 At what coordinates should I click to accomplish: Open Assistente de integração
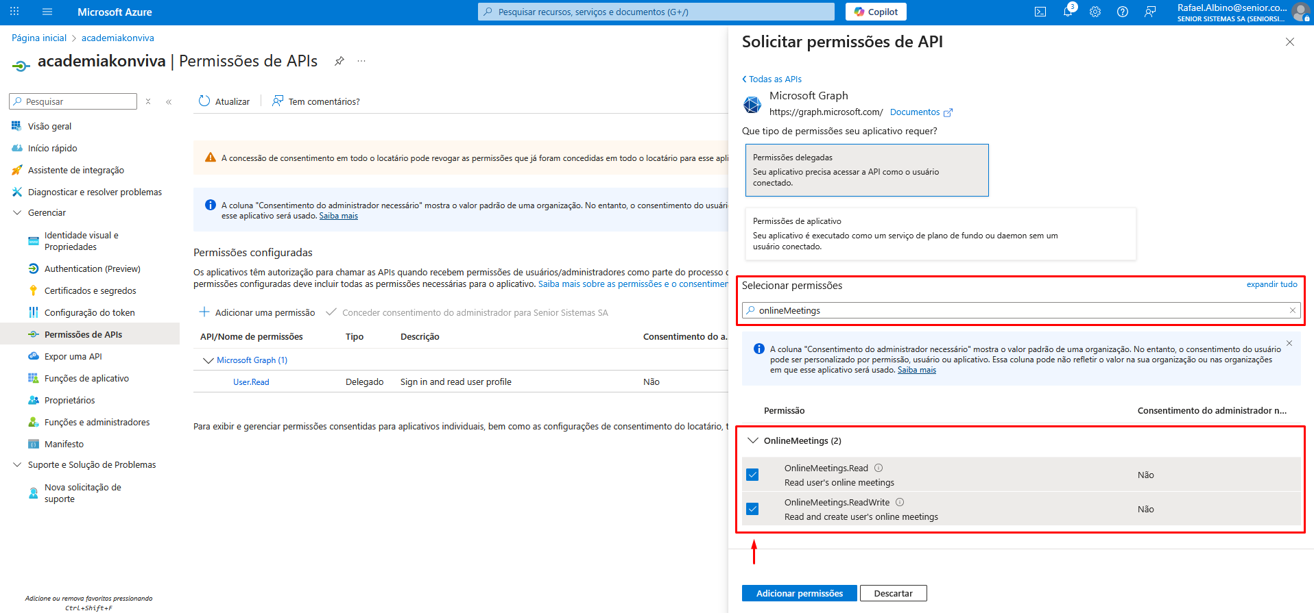(x=75, y=170)
